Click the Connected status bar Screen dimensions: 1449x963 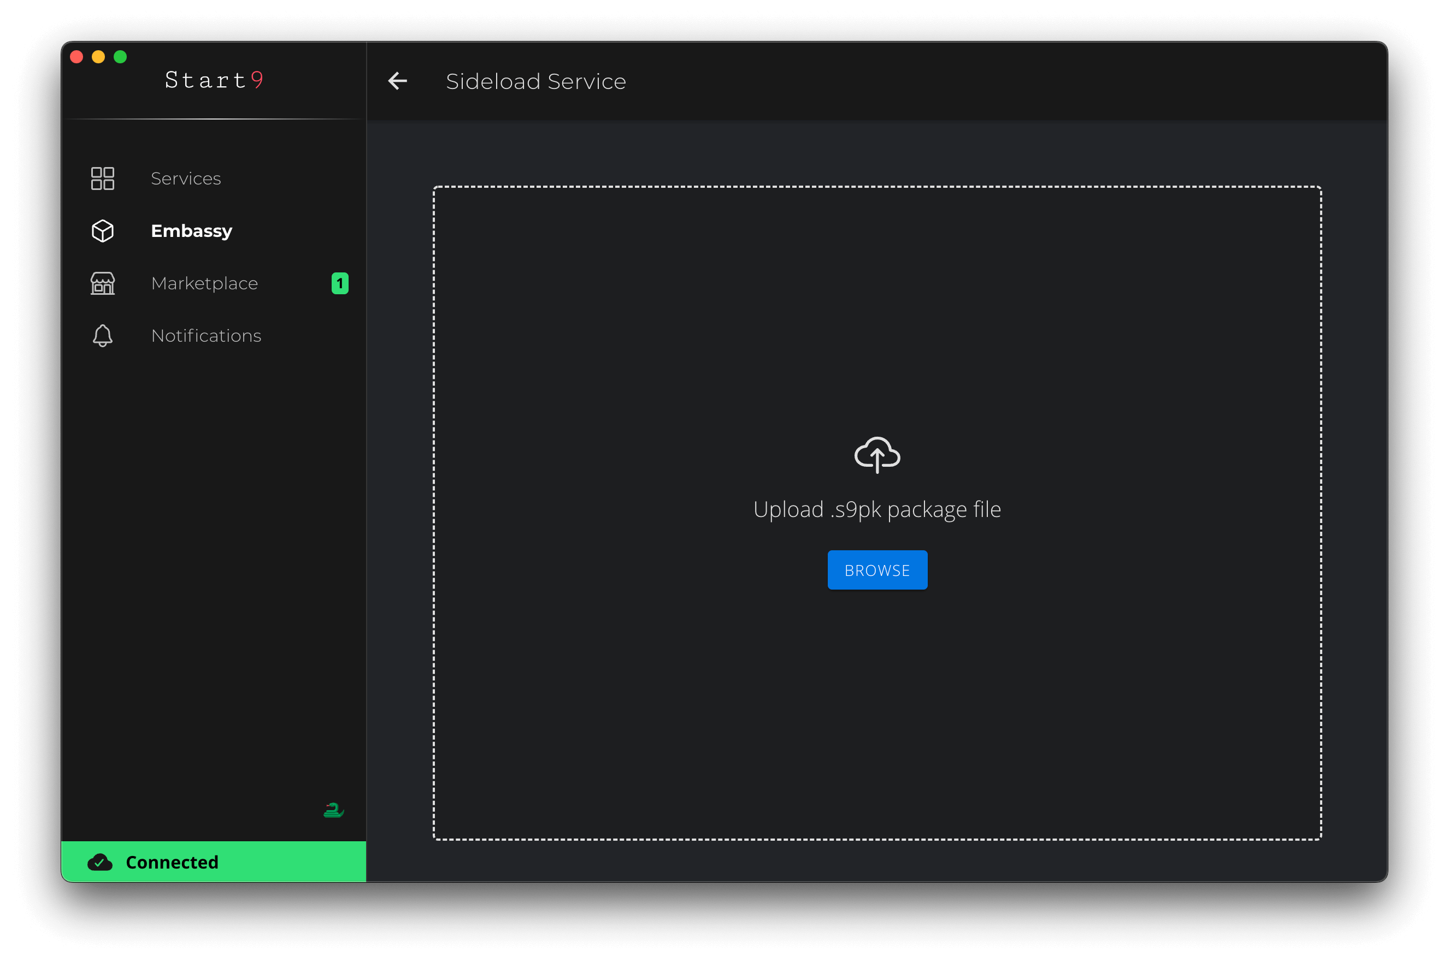coord(214,861)
